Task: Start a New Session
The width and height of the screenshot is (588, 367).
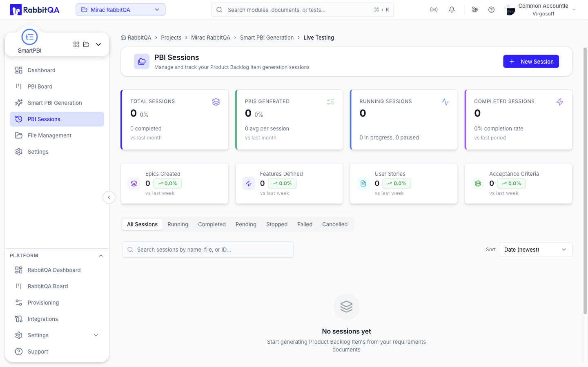Action: (x=531, y=62)
